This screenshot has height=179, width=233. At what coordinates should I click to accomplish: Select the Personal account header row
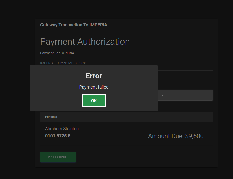pyautogui.click(x=126, y=117)
